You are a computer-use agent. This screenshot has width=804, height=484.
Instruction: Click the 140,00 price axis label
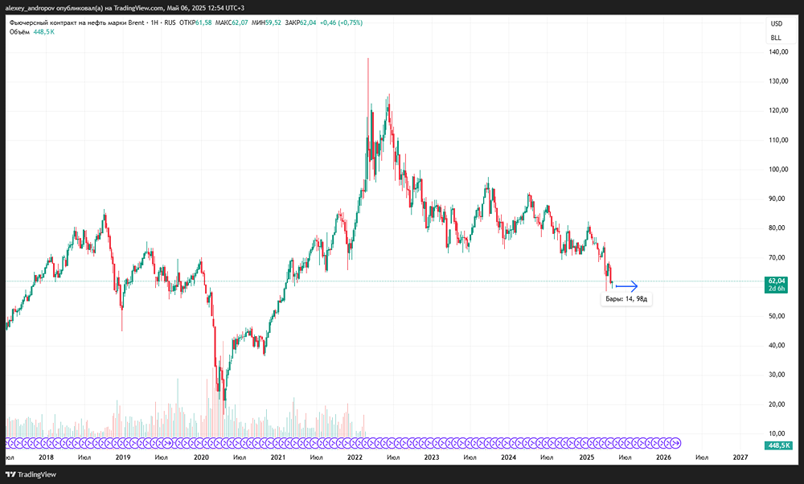(778, 51)
